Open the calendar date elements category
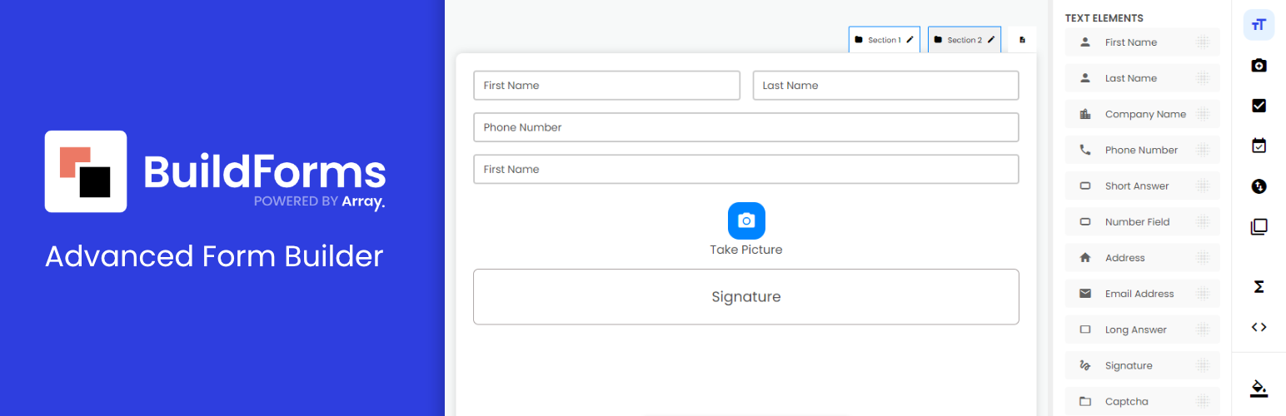 point(1259,146)
